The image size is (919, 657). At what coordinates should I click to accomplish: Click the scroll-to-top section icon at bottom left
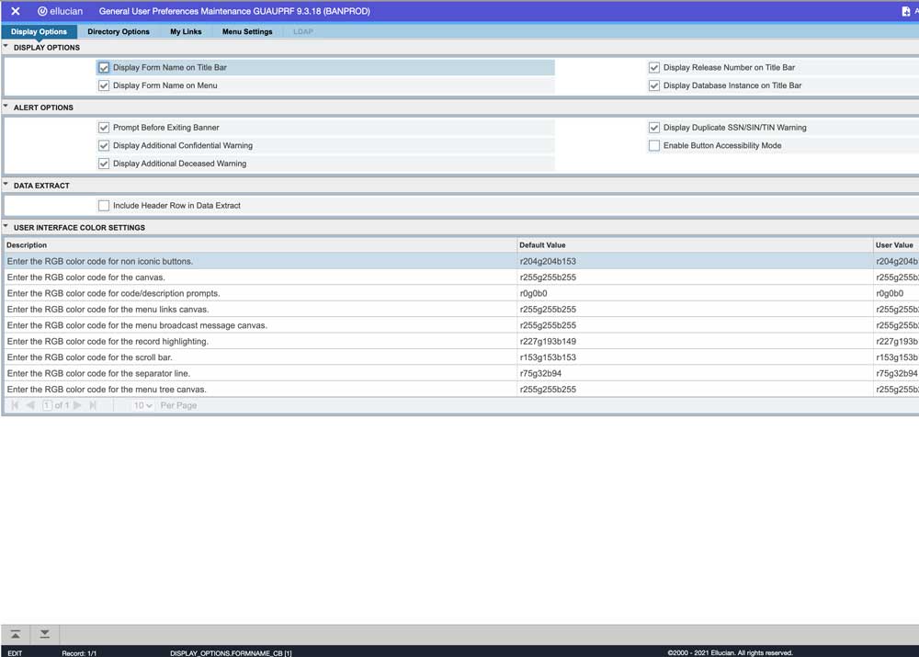pos(15,633)
